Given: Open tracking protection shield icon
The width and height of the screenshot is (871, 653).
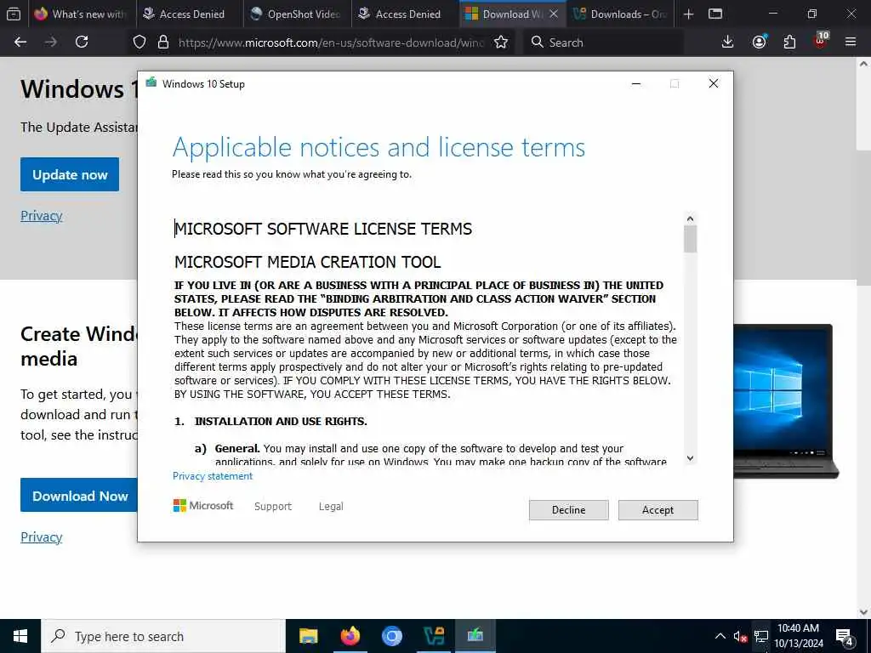Looking at the screenshot, I should (139, 43).
